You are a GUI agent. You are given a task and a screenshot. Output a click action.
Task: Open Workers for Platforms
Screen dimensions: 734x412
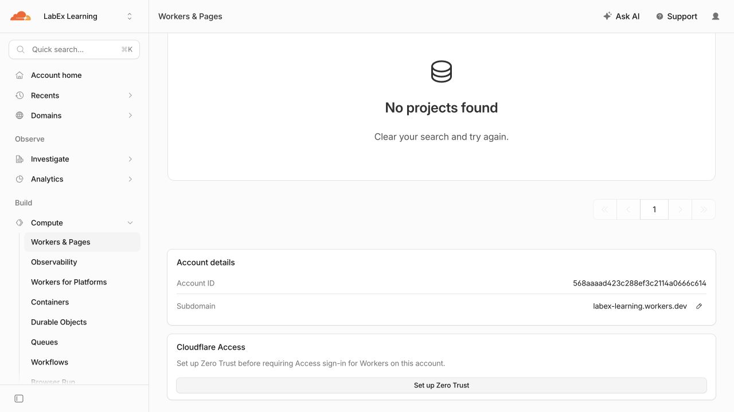tap(82, 282)
